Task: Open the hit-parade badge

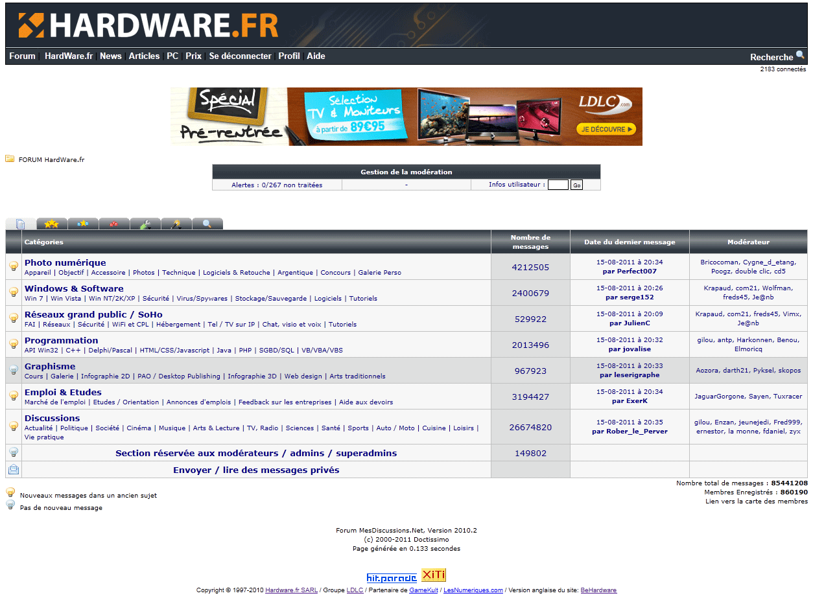Action: coord(392,577)
